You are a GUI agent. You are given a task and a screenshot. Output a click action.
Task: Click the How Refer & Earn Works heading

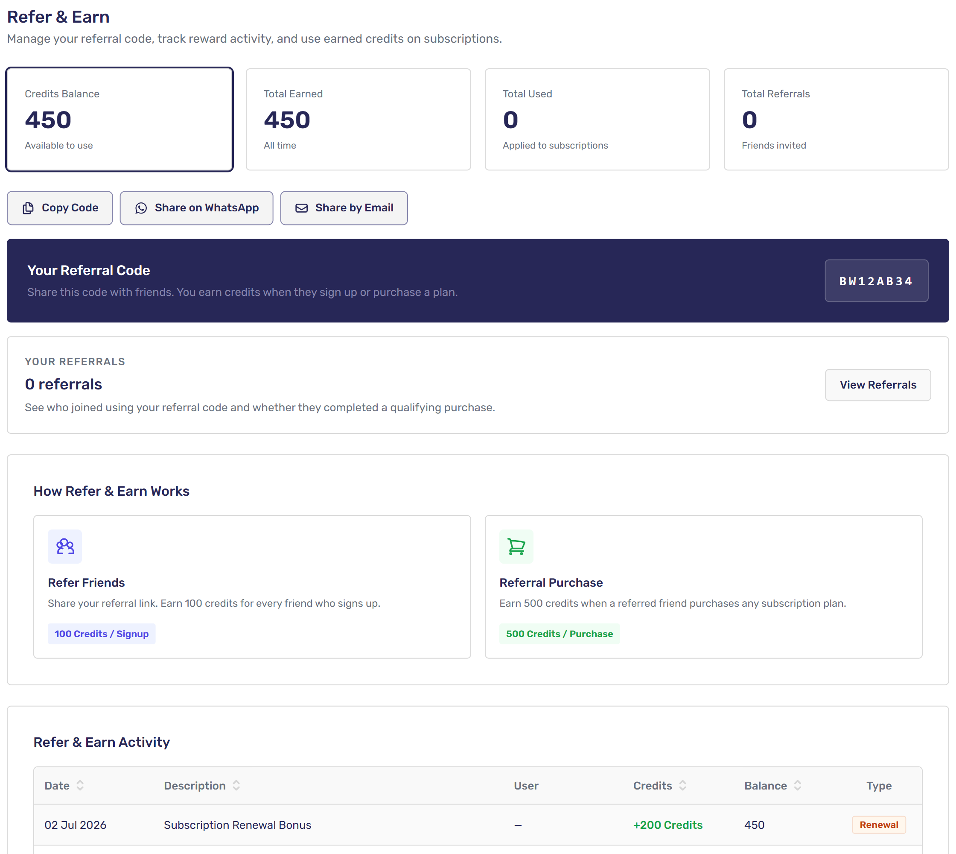coord(111,491)
